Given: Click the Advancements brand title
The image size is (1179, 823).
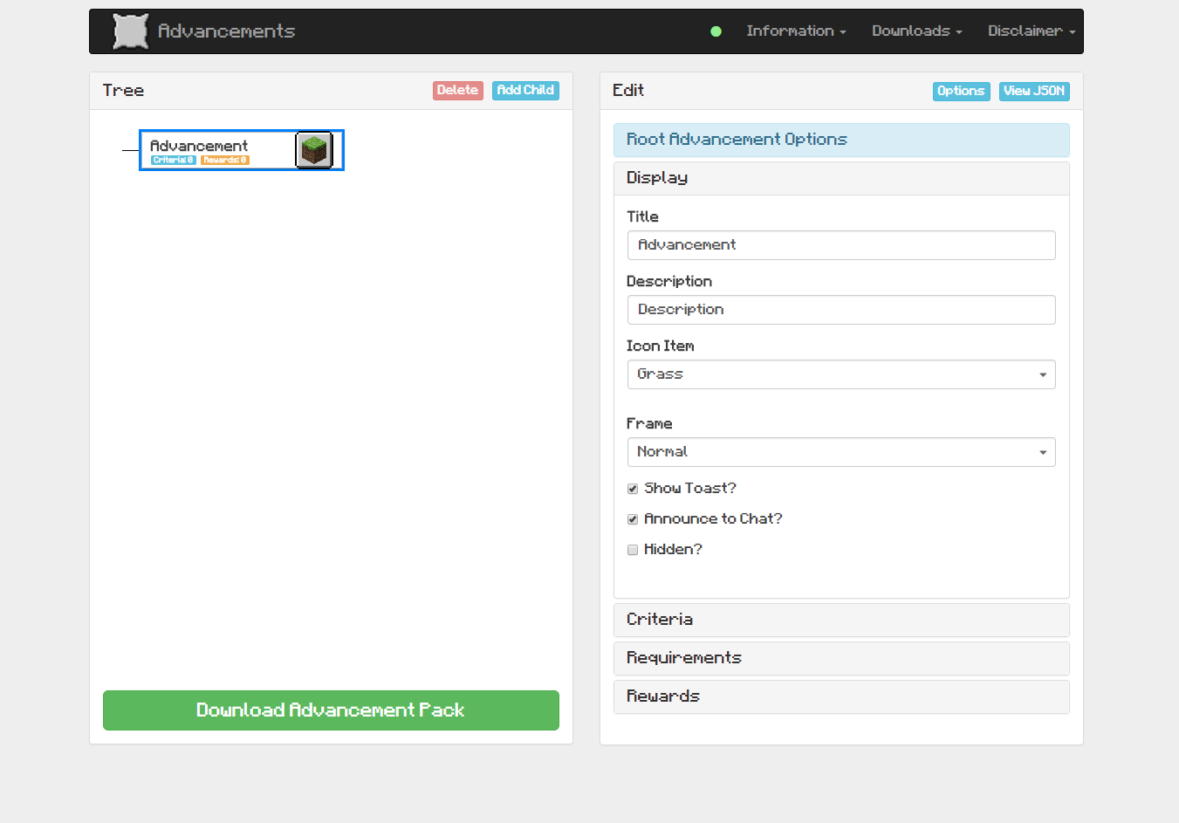Looking at the screenshot, I should (x=227, y=31).
